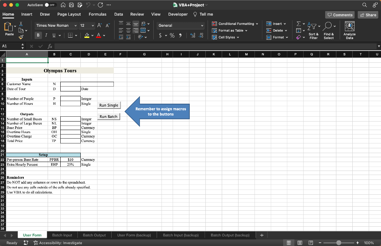Open the Developer ribbon tab
The width and height of the screenshot is (381, 246).
178,14
